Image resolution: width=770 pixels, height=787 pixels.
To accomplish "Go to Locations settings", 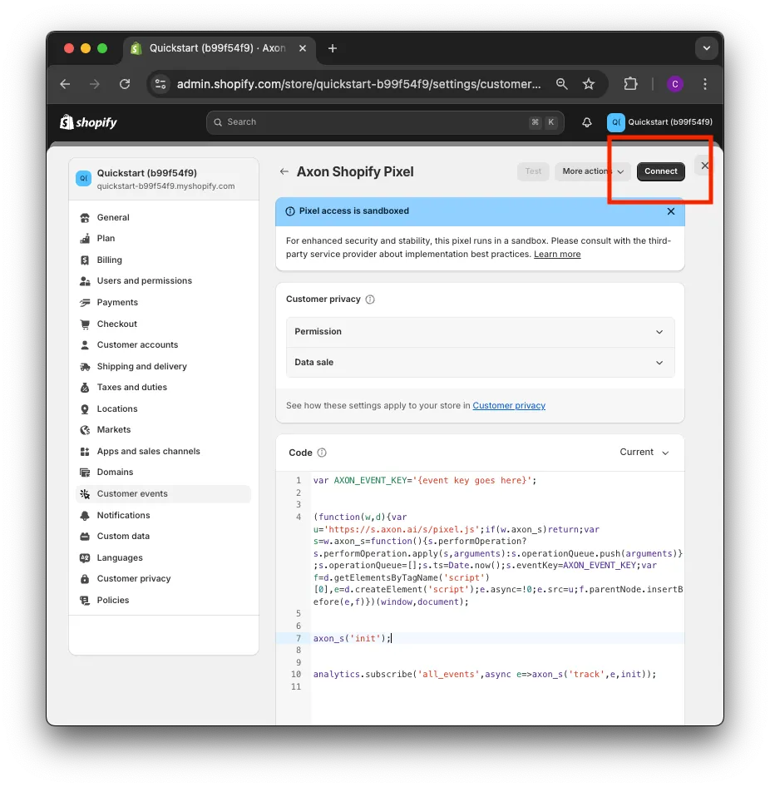I will coord(163,409).
